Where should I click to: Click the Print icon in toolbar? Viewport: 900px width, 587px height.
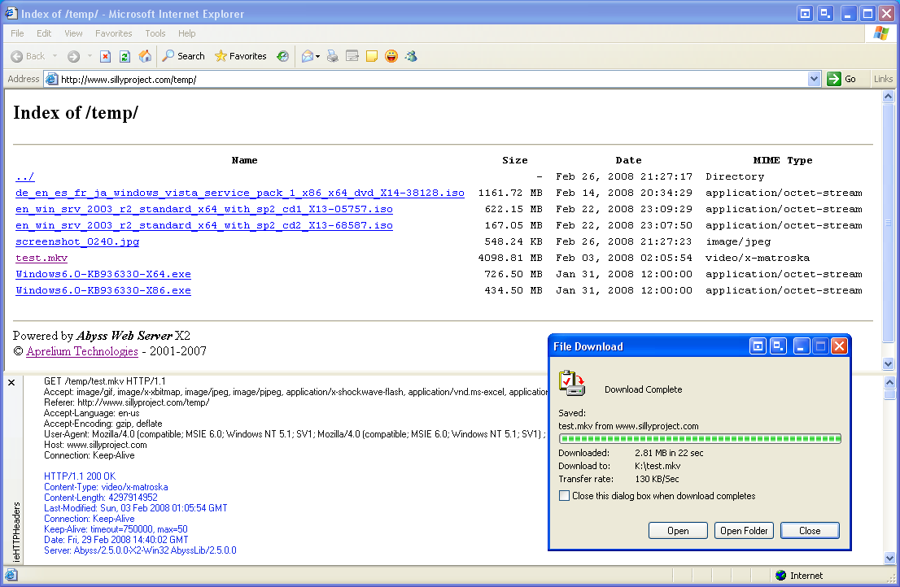coord(332,56)
